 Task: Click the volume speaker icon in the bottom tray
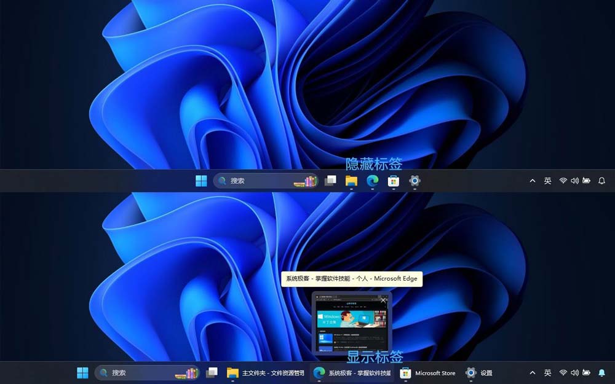576,373
